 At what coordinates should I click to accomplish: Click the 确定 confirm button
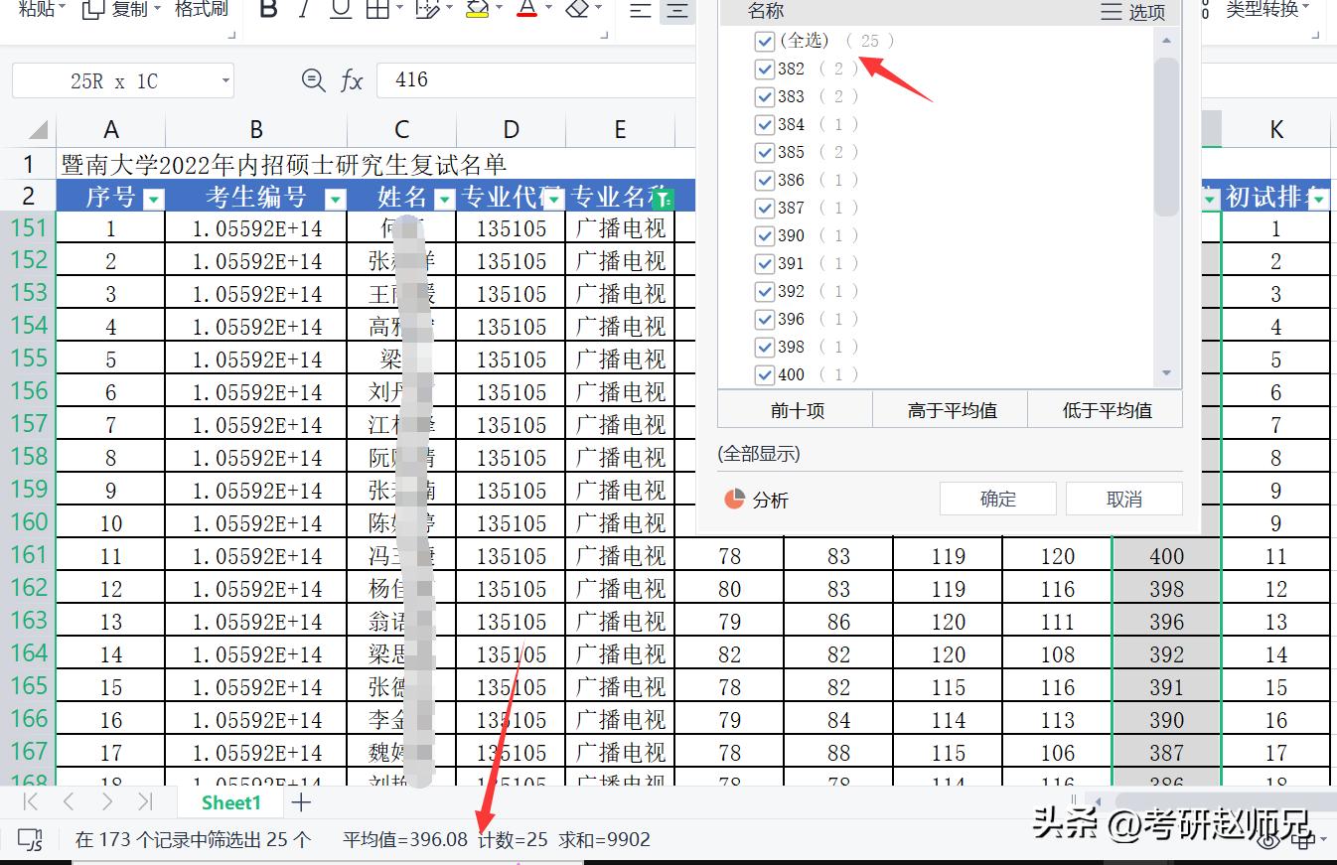[x=997, y=498]
